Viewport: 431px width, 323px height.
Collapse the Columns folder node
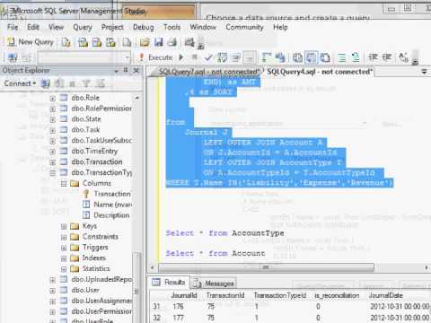[x=64, y=183]
